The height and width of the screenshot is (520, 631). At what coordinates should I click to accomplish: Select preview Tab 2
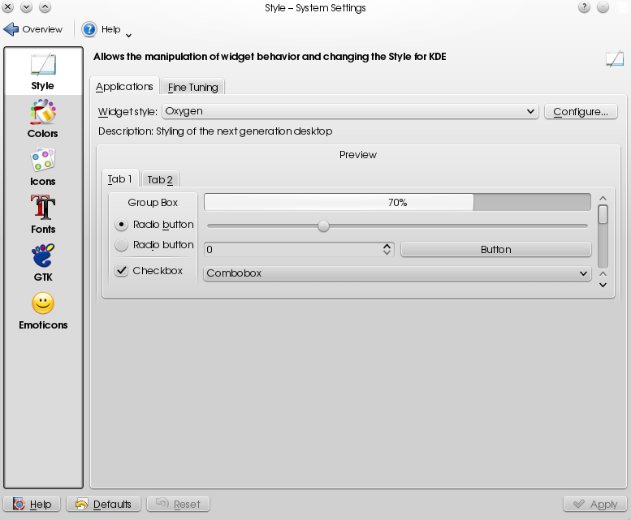point(160,179)
